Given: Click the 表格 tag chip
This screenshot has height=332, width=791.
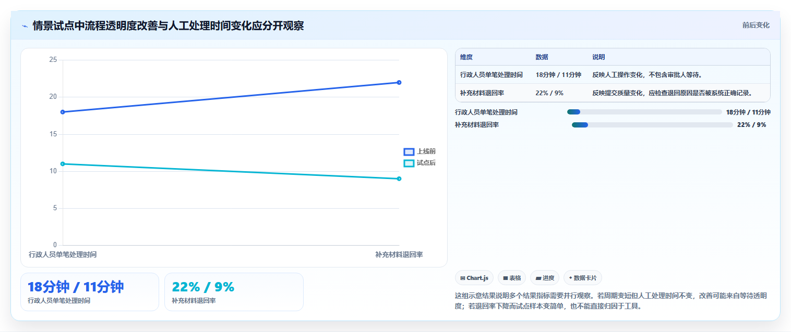Looking at the screenshot, I should 512,278.
